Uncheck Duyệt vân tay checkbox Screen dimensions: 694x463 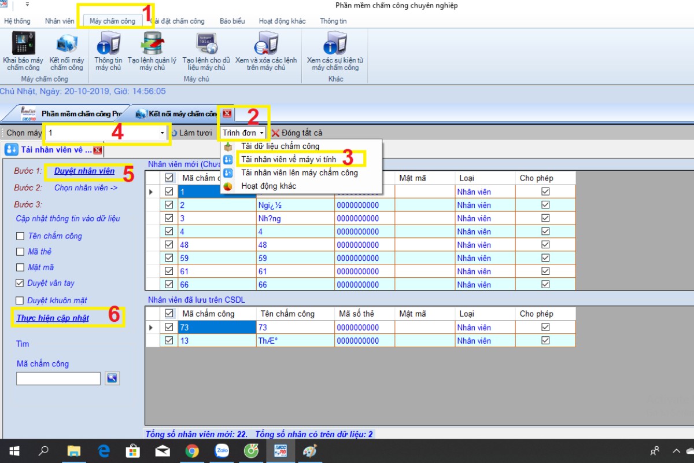point(20,283)
